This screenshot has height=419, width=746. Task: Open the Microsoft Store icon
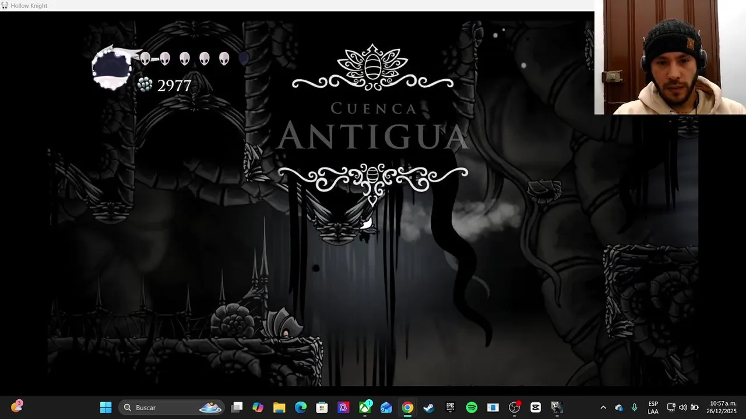[322, 407]
